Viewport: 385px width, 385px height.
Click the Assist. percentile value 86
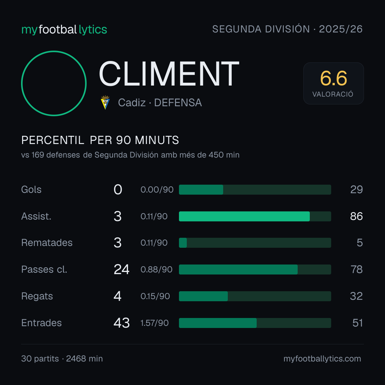tap(356, 216)
